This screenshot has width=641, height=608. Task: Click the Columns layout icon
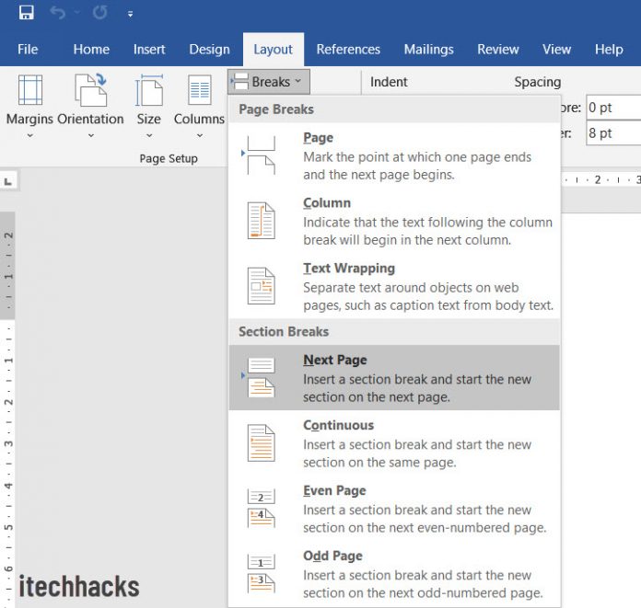199,91
